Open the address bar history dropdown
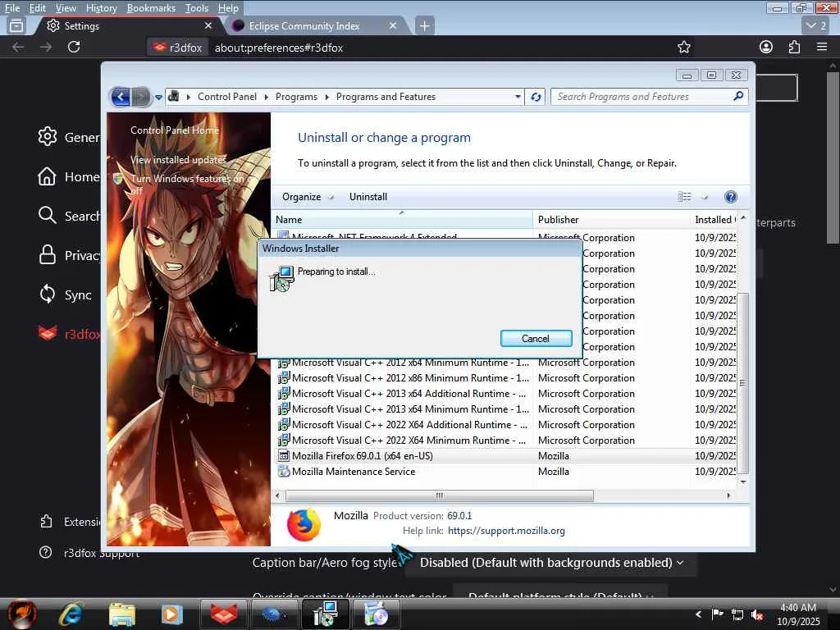This screenshot has height=630, width=840. tap(518, 97)
